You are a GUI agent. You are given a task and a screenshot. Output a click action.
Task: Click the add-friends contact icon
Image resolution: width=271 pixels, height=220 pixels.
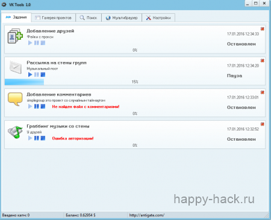click(15, 36)
